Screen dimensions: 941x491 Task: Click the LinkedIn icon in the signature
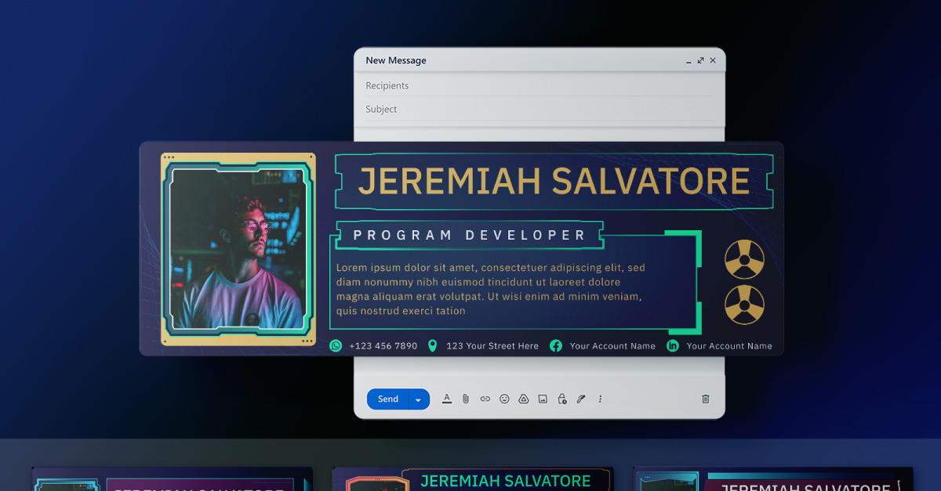coord(670,345)
